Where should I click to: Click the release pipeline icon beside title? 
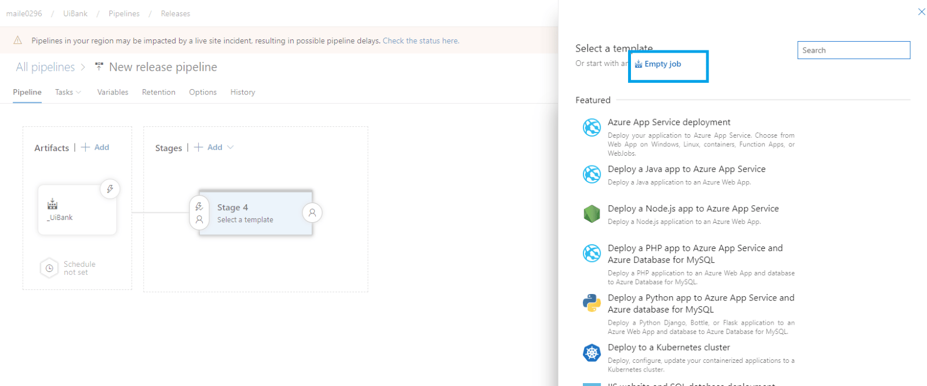click(99, 67)
